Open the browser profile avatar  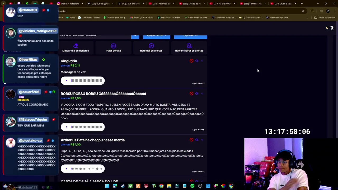[x=328, y=11]
